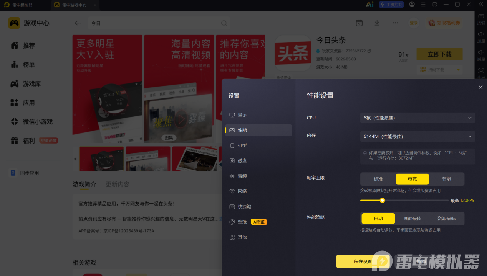Open 音频 audio settings section
Screen dimensions: 487x276
coord(258,176)
